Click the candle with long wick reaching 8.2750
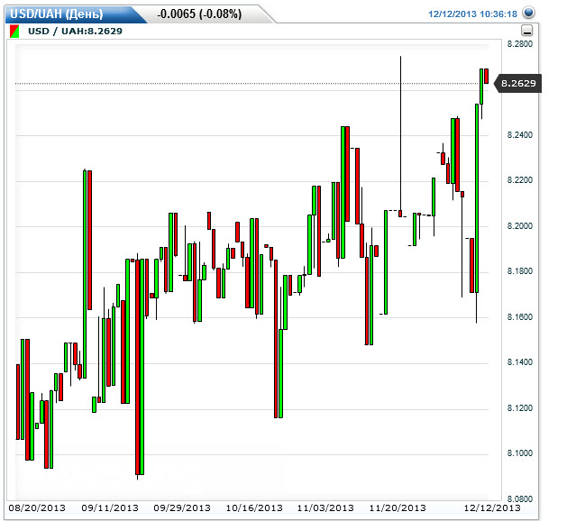This screenshot has height=521, width=585. point(401,137)
